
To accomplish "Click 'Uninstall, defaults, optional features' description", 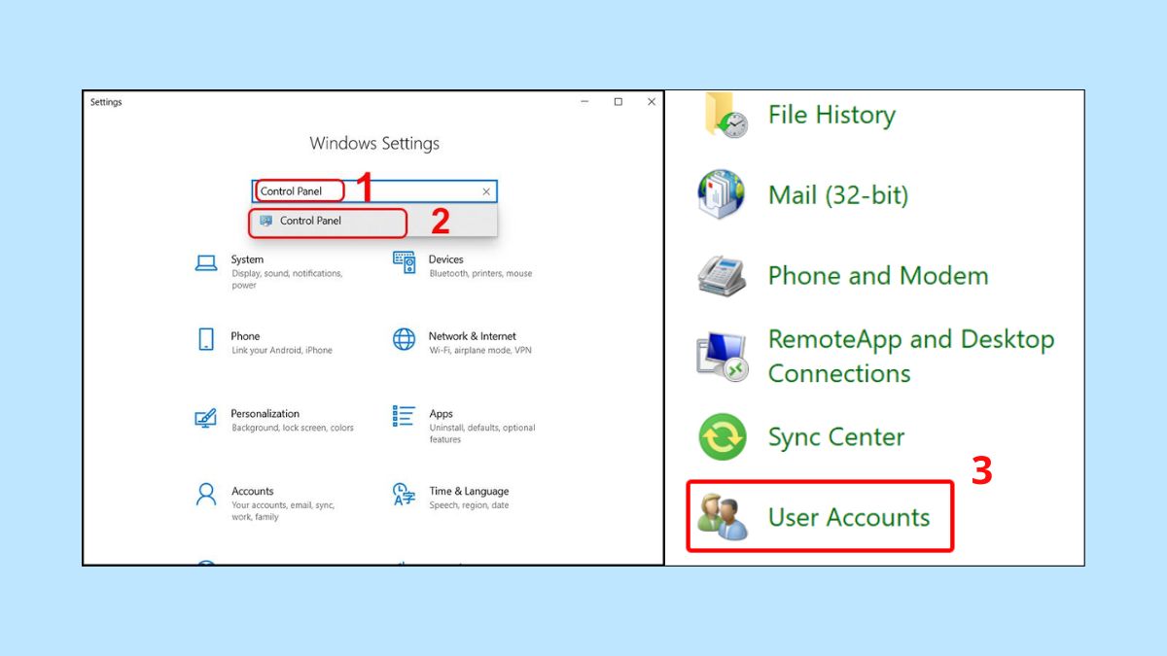I will (482, 433).
